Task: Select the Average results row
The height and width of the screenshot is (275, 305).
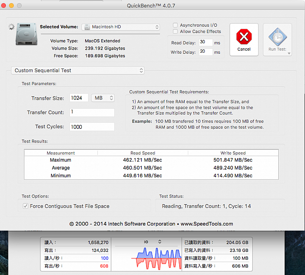Action: click(151, 168)
